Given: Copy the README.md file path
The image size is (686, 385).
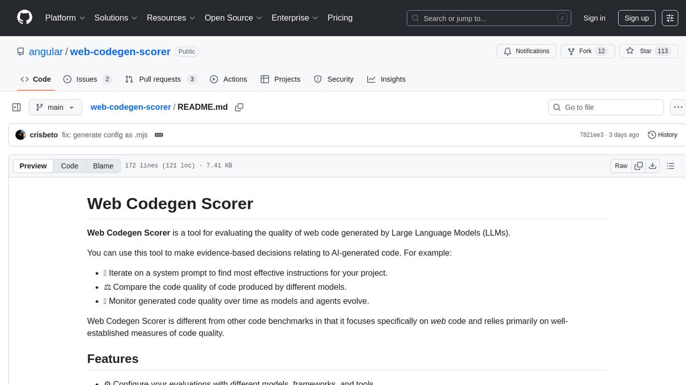Looking at the screenshot, I should click(x=239, y=107).
